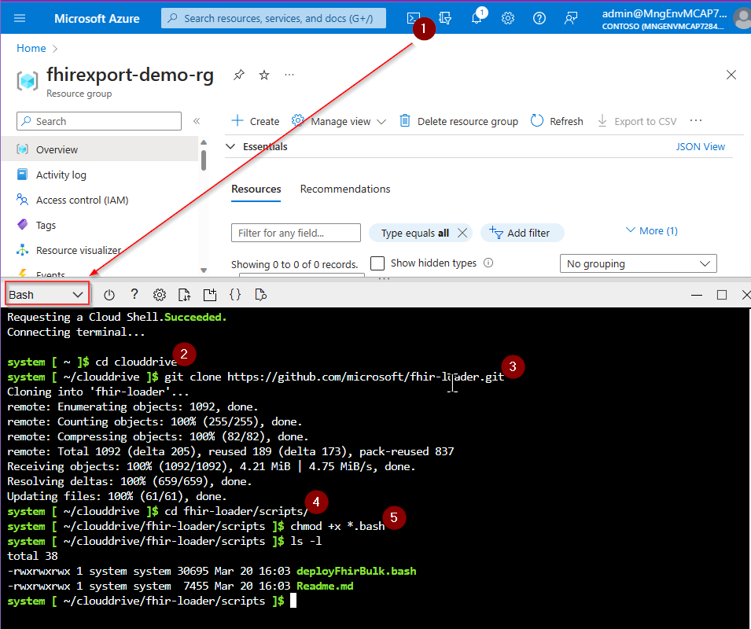Click the 'Showing 0 to 0 of 0 records.' text
751x629 pixels.
[295, 264]
